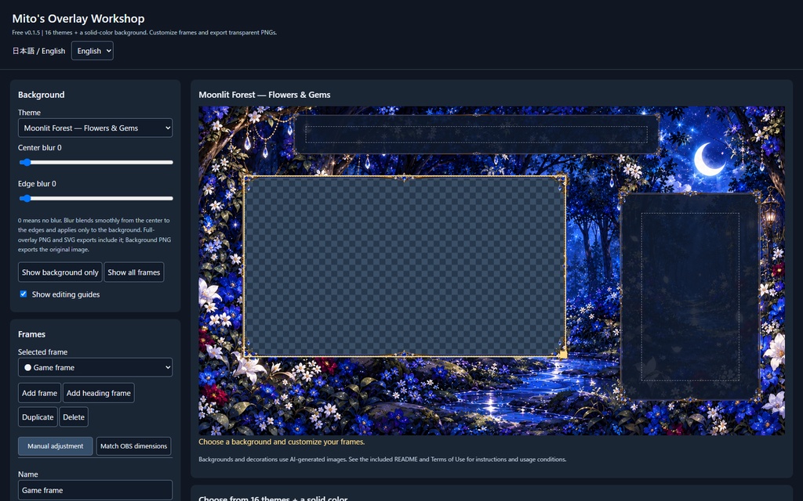Screen dimensions: 803x501
Task: Click the Frames panel heading
Action: click(31, 334)
